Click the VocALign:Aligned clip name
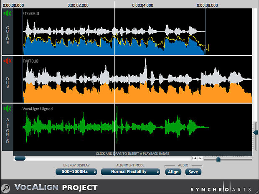 click(38, 109)
